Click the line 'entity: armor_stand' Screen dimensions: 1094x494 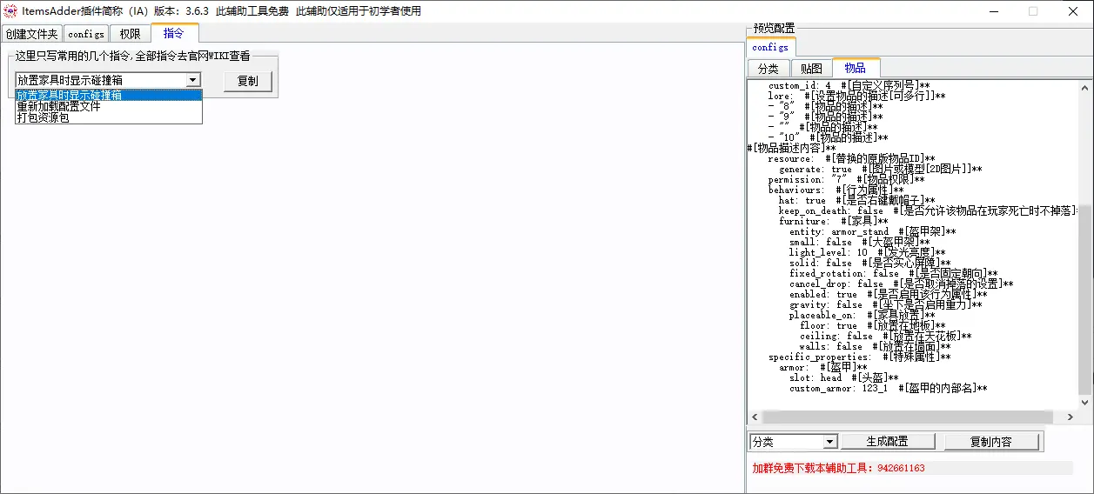pyautogui.click(x=873, y=231)
